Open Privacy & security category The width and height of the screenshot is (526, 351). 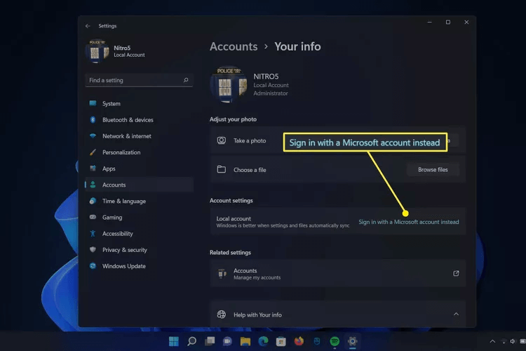tap(140, 250)
